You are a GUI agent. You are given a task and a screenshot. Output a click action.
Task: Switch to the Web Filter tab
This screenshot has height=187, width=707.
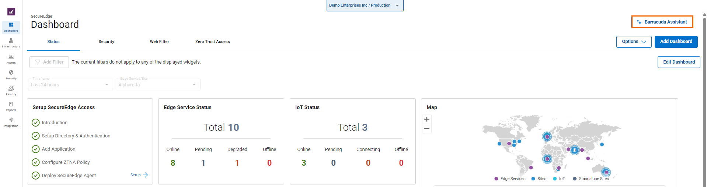[x=159, y=42]
